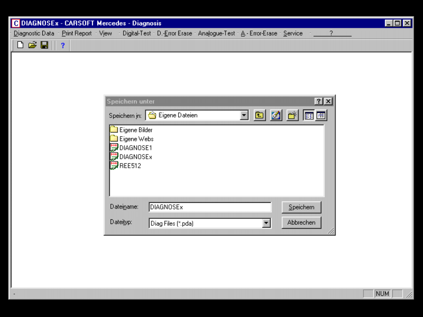Save the diagnosis using the disk icon
Viewport: 423px width, 317px height.
pyautogui.click(x=43, y=46)
